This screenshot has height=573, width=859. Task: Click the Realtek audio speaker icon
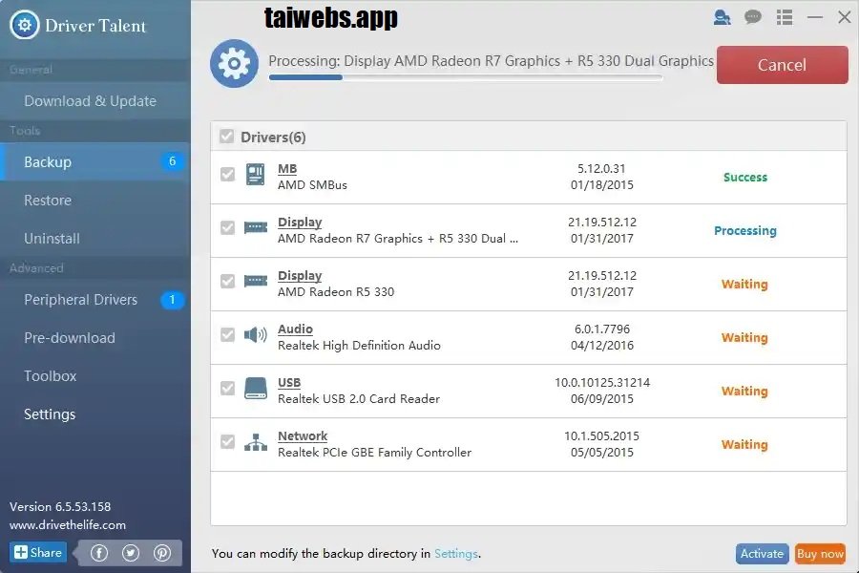[255, 334]
